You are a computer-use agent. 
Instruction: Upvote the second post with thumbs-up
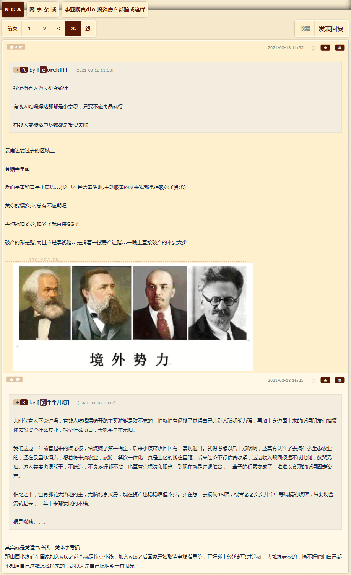click(x=11, y=380)
